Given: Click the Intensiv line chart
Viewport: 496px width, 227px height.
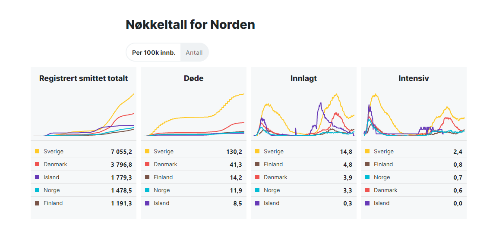Looking at the screenshot, I should [x=414, y=115].
